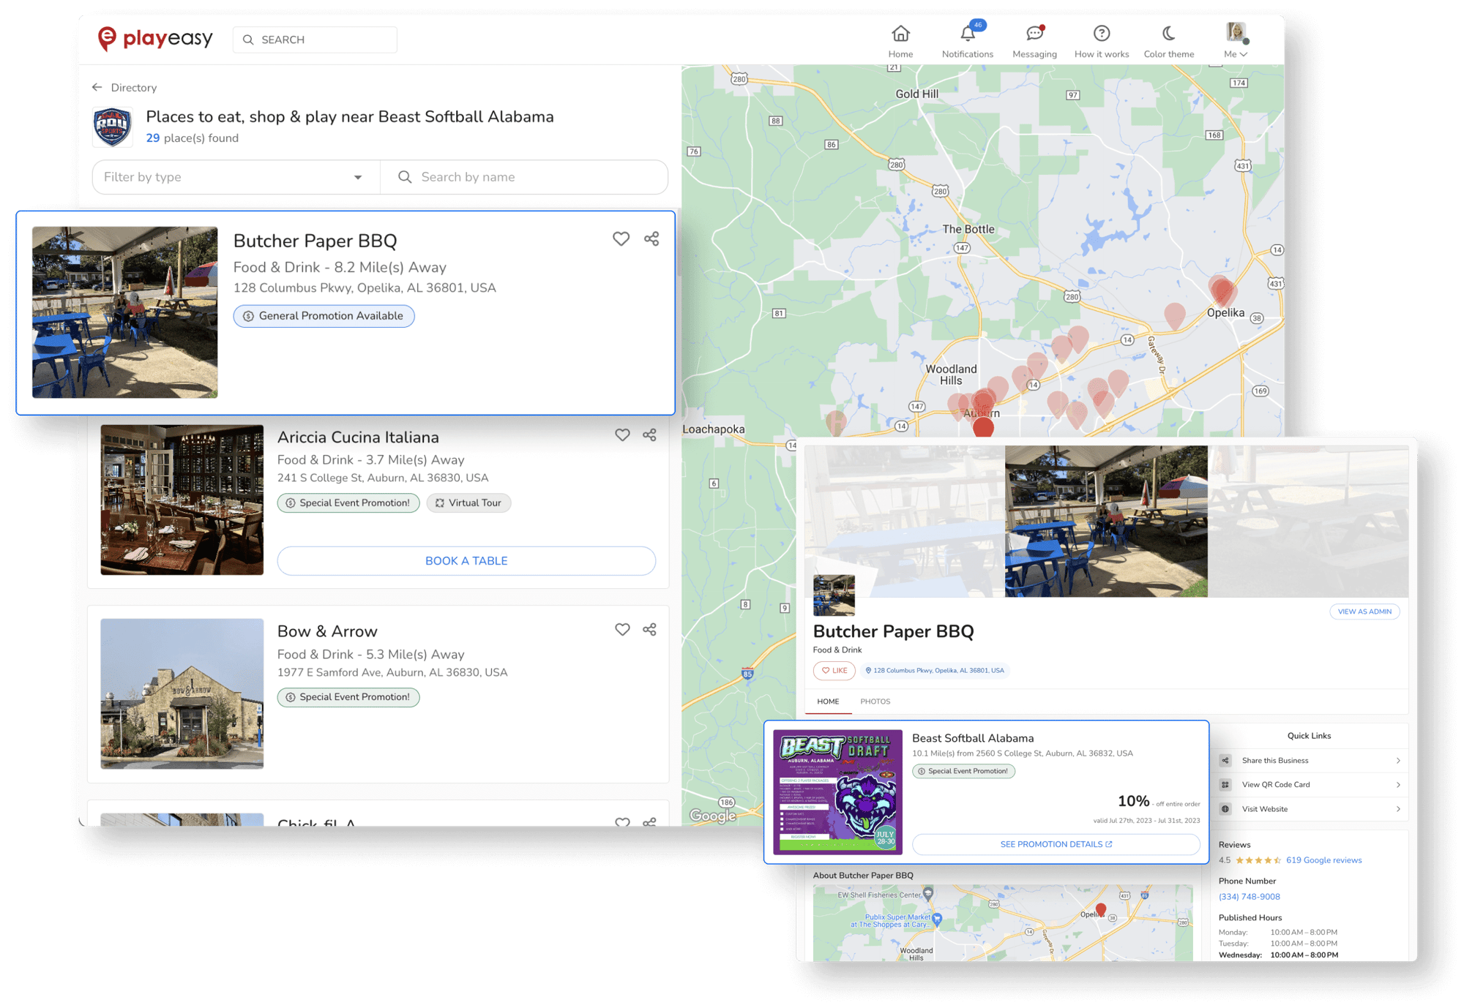Expand View QR Code Card quick link
Image resolution: width=1464 pixels, height=1008 pixels.
[1310, 785]
